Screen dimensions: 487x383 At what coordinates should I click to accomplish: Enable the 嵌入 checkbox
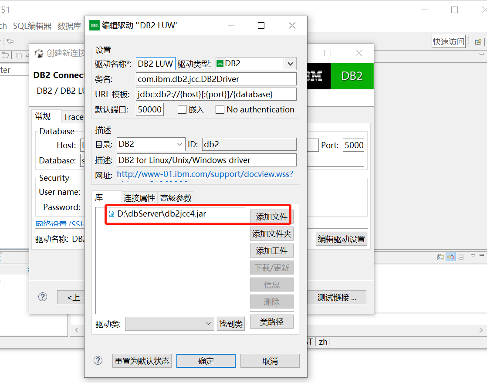(x=182, y=109)
